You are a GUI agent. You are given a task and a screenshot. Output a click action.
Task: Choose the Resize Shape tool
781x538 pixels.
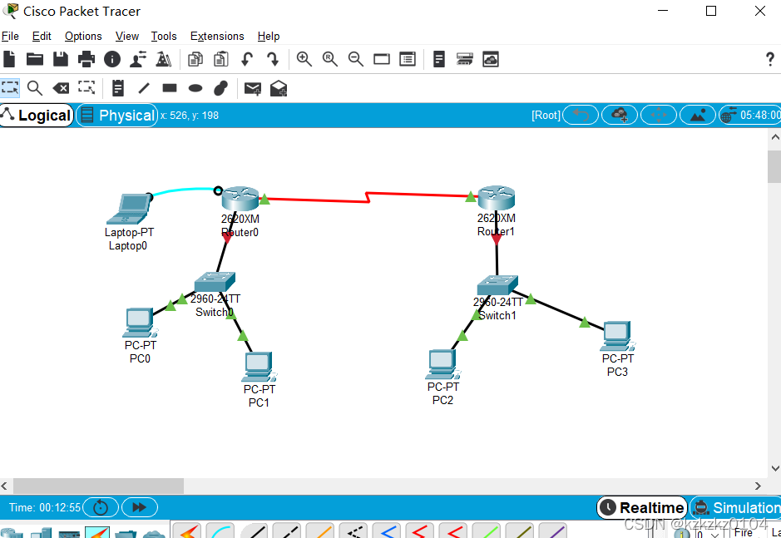[x=87, y=88]
